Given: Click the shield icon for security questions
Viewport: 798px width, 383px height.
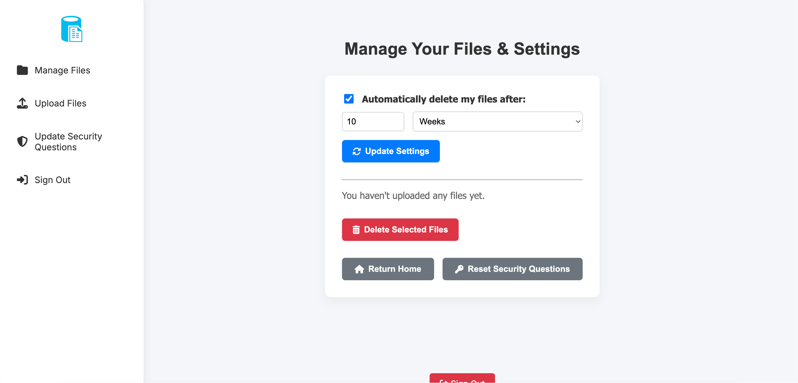Looking at the screenshot, I should [x=22, y=141].
